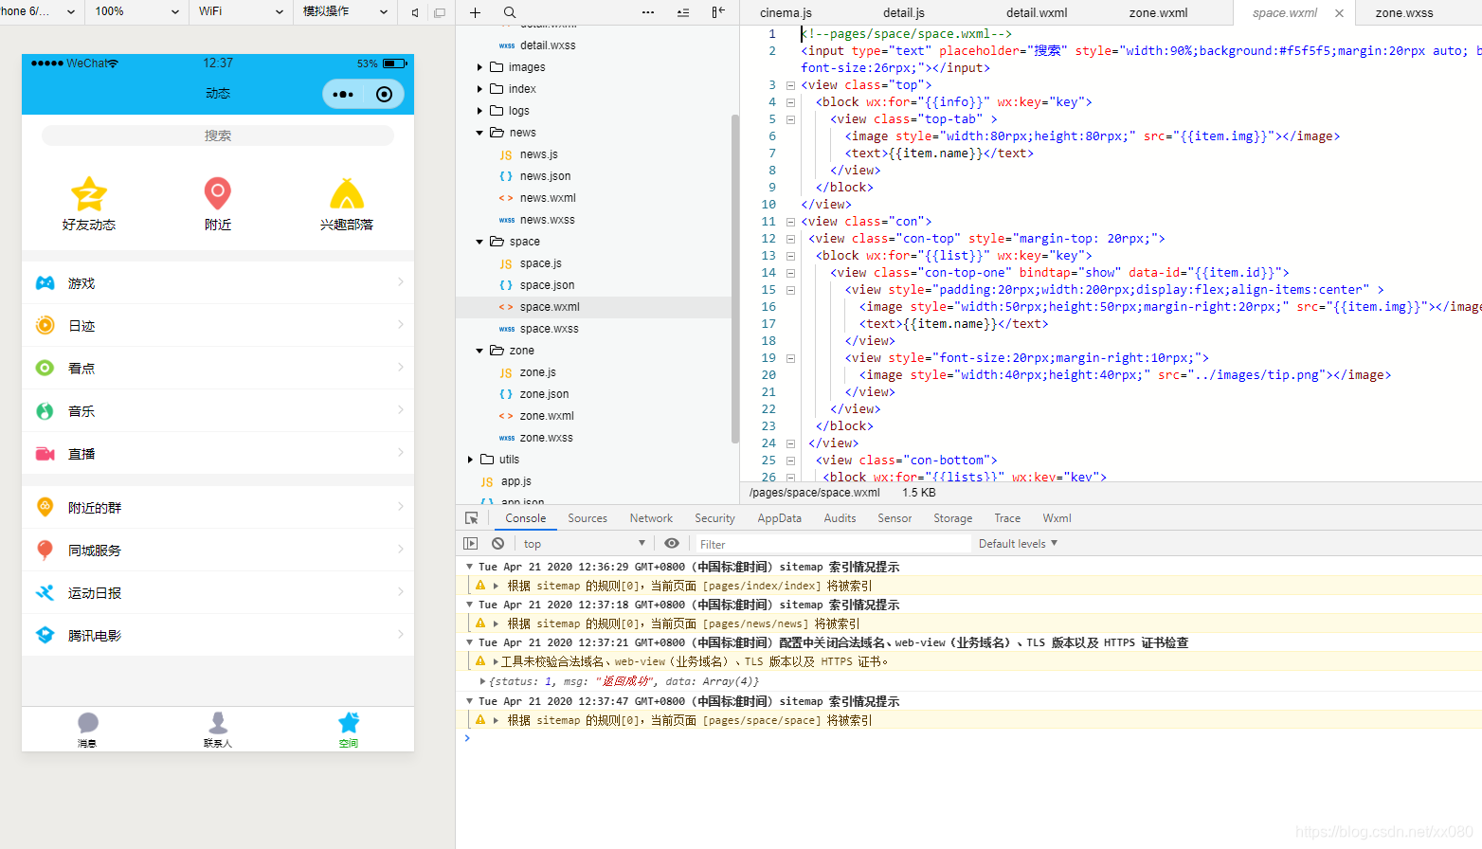Switch to detail.wxml editor tab
The image size is (1482, 849).
click(1036, 12)
